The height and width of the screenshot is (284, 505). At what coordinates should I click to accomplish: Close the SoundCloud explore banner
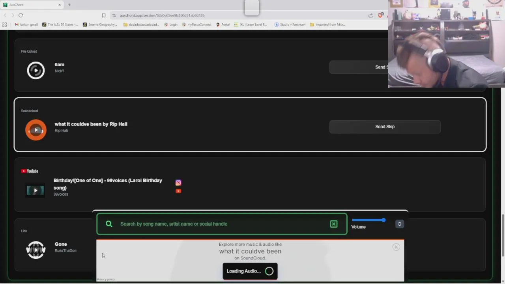click(x=396, y=247)
